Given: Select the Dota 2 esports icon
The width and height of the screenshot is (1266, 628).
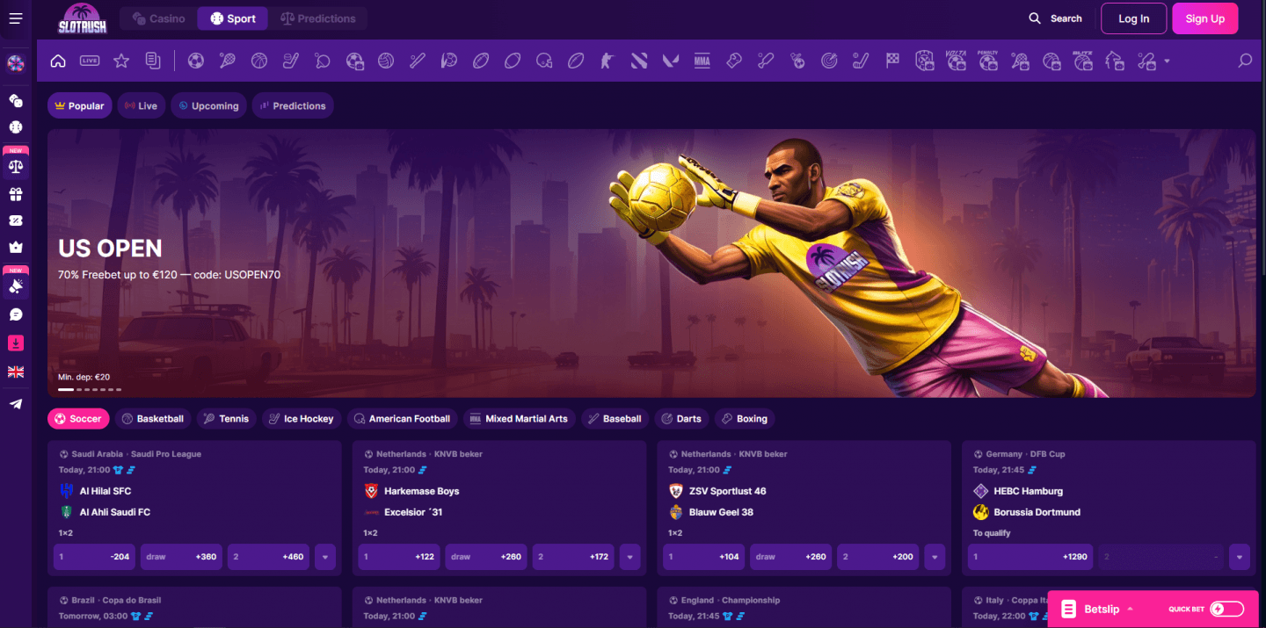Looking at the screenshot, I should tap(639, 61).
